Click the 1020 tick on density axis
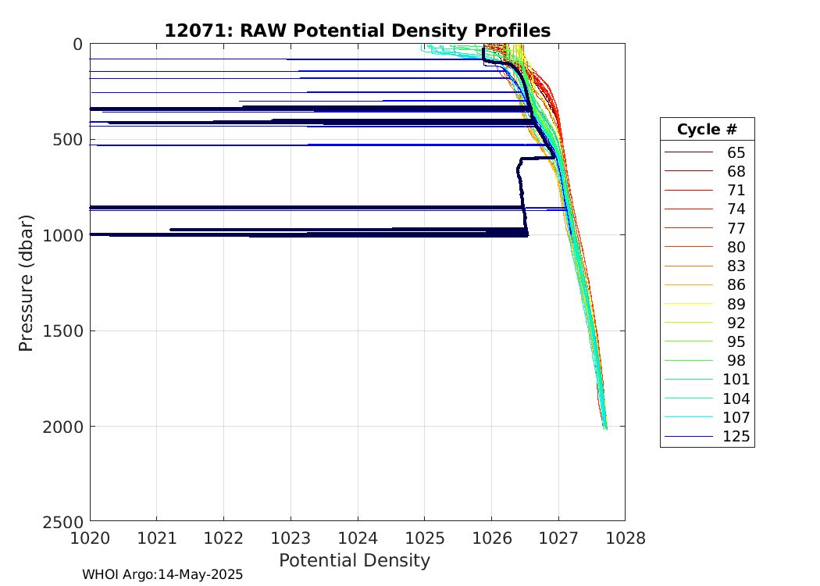The height and width of the screenshot is (586, 820). pyautogui.click(x=91, y=538)
